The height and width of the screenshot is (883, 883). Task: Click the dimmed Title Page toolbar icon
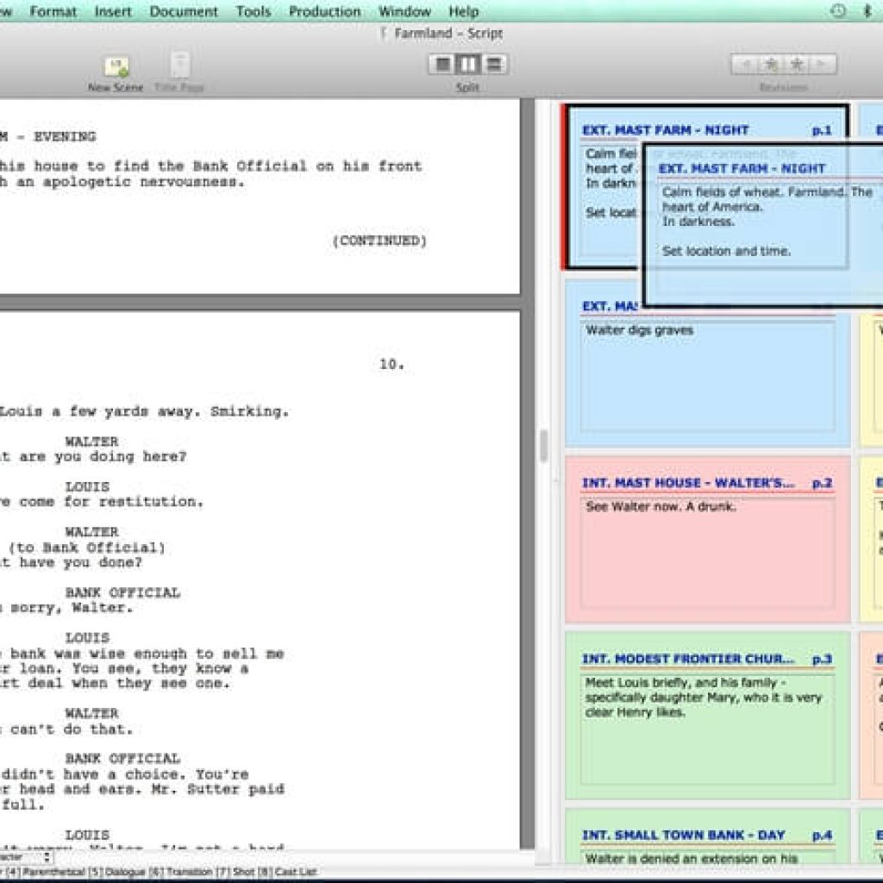[180, 66]
